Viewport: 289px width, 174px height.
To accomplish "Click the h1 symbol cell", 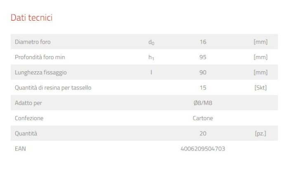I will coord(151,58).
